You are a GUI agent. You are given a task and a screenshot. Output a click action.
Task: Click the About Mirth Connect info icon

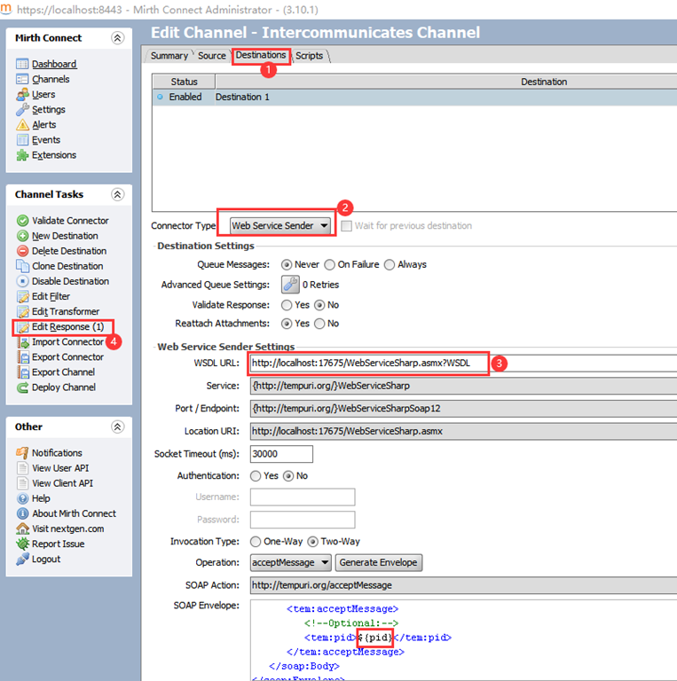pyautogui.click(x=22, y=513)
